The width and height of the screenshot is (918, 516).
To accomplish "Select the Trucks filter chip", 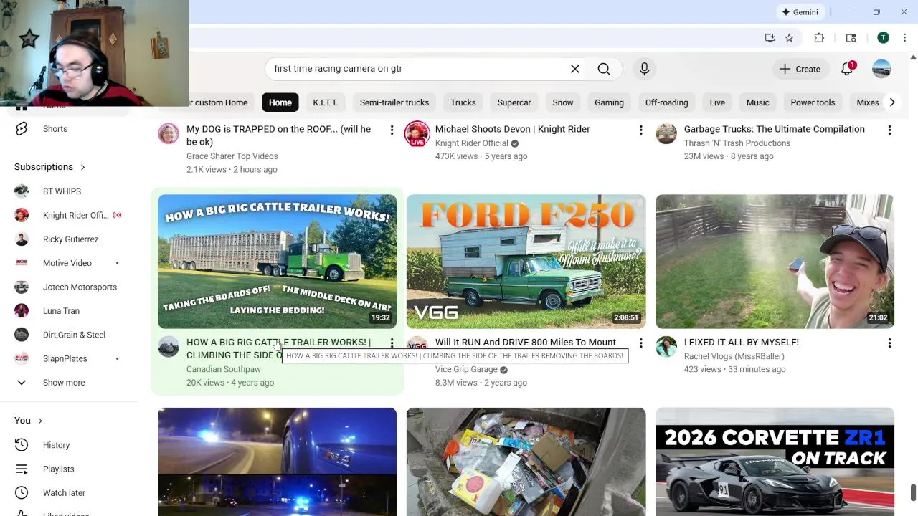I will coord(463,102).
